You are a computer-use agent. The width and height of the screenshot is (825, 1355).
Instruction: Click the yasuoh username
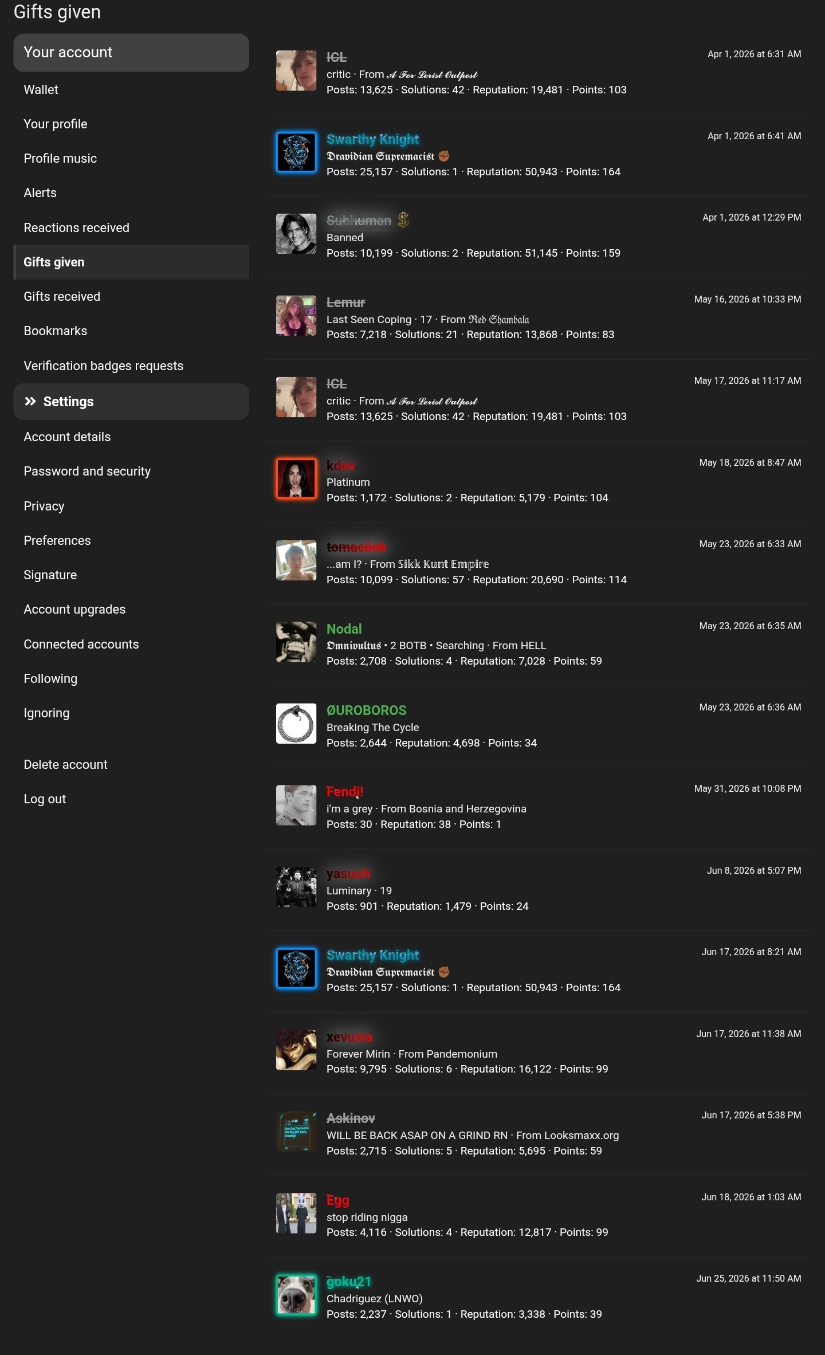348,874
